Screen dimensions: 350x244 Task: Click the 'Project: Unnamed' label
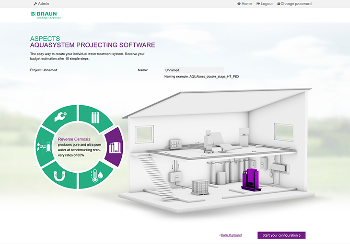click(44, 70)
